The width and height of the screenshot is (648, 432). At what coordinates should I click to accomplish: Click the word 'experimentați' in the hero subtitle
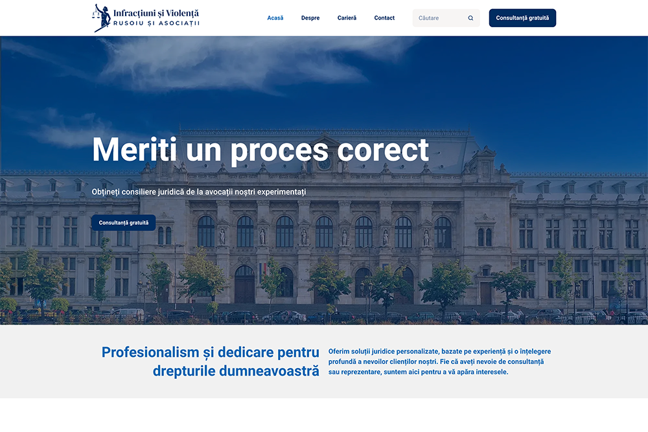coord(286,192)
